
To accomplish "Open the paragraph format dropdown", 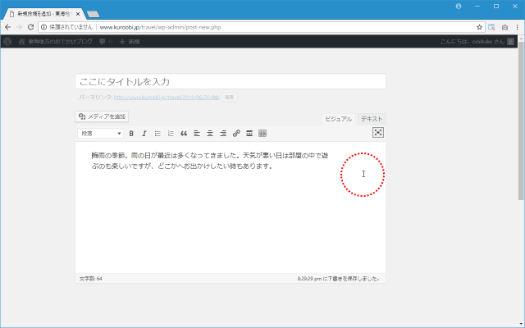I will click(x=100, y=133).
